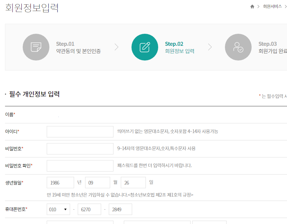Click the arrow between Step.01 and Step.02
This screenshot has height=224, width=287.
116,47
